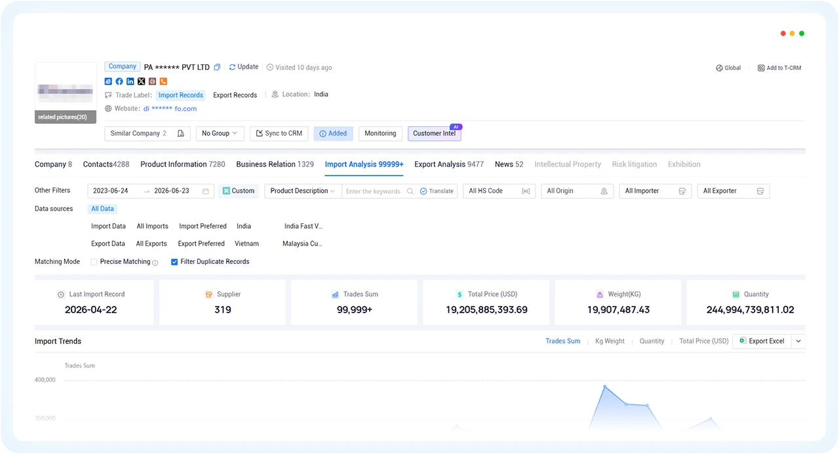Click the orange phone contact icon
The width and height of the screenshot is (839, 454).
163,81
